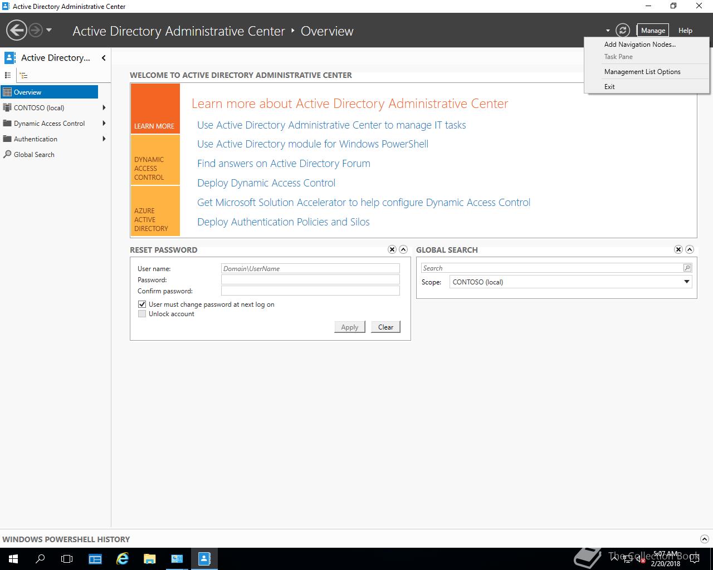Click the magnifier search button in Global Search

[687, 268]
